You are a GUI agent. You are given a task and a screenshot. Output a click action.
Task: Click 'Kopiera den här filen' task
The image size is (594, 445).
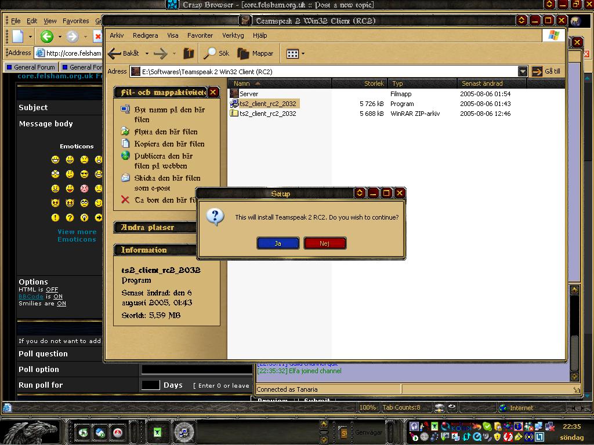click(x=169, y=144)
